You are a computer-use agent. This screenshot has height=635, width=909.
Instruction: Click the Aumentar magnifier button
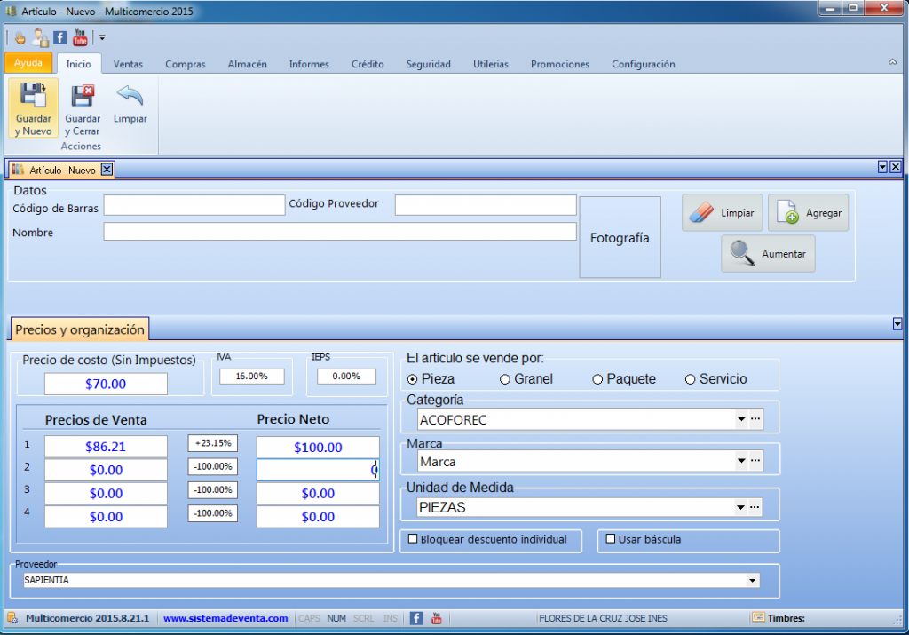pos(768,253)
